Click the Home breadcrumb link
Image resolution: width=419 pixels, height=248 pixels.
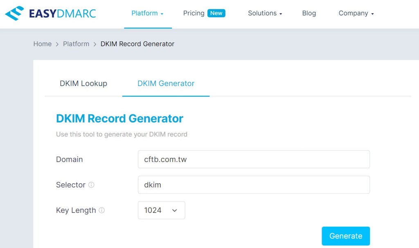tap(43, 44)
